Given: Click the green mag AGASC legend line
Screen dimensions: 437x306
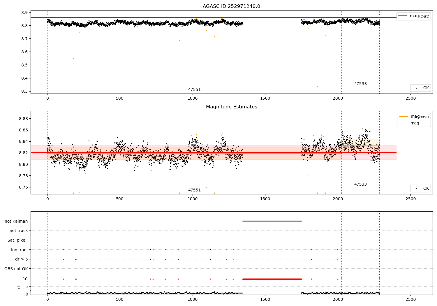Looking at the screenshot, I should point(403,16).
